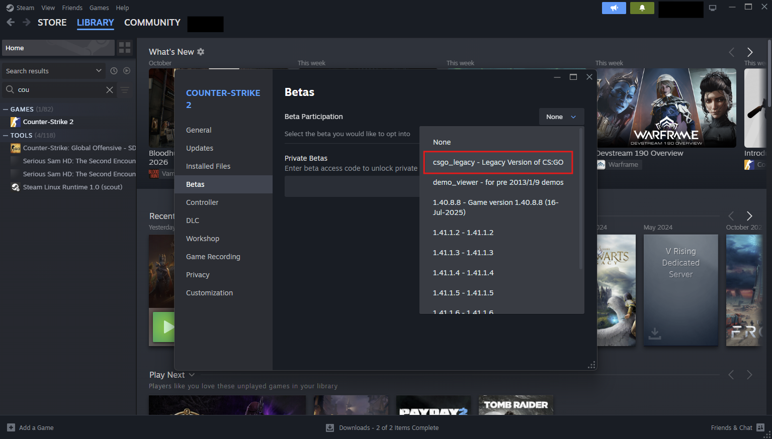Click V Rising Dedicated Server download icon
Screen dimensions: 772x439
click(x=655, y=334)
